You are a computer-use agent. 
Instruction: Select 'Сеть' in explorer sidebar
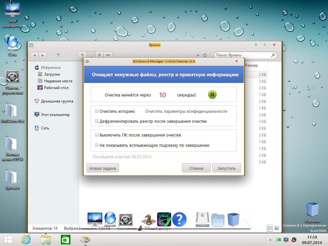click(x=42, y=128)
